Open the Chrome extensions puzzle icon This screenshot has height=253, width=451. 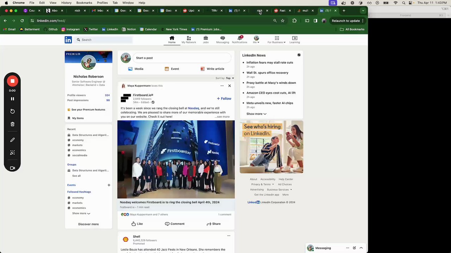pyautogui.click(x=295, y=21)
